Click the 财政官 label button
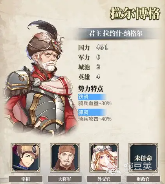Viewport: 165px width, 184px height. point(143,179)
